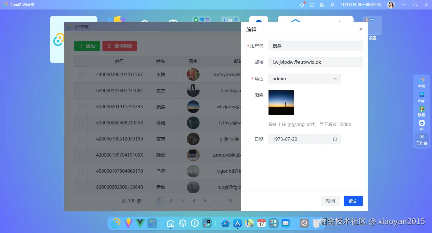
Task: Check the row checkbox for 王丽
Action: click(81, 75)
